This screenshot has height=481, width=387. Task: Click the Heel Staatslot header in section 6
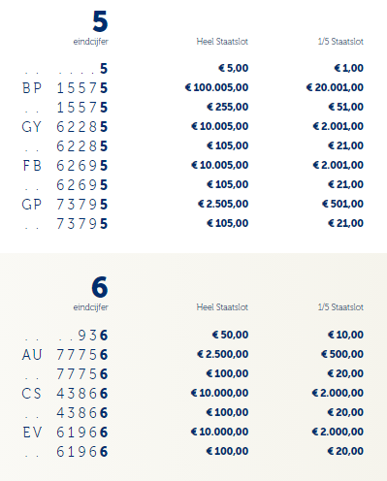pos(222,307)
